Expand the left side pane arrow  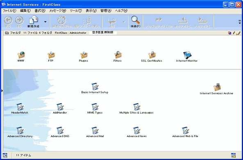tap(2, 91)
